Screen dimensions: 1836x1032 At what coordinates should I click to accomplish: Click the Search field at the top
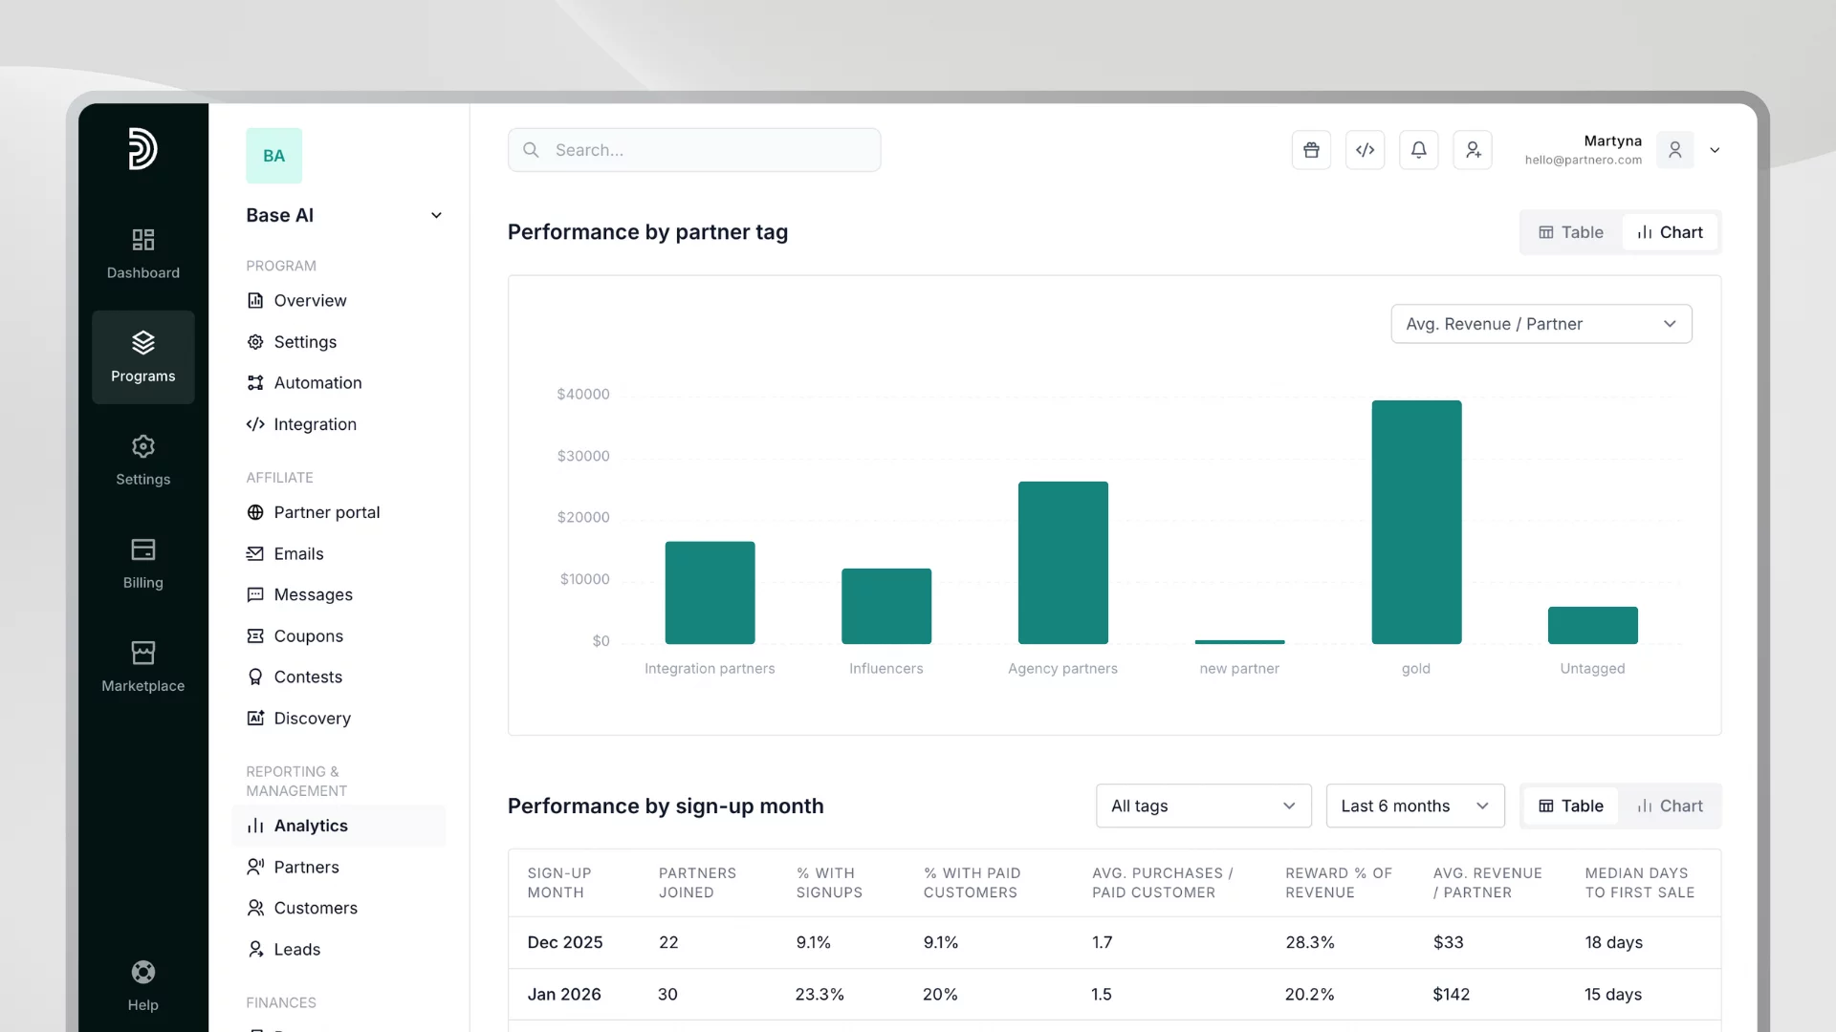[x=694, y=150]
